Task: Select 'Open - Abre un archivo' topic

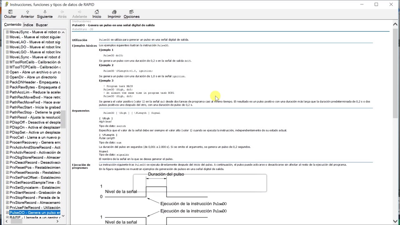Action: click(35, 72)
